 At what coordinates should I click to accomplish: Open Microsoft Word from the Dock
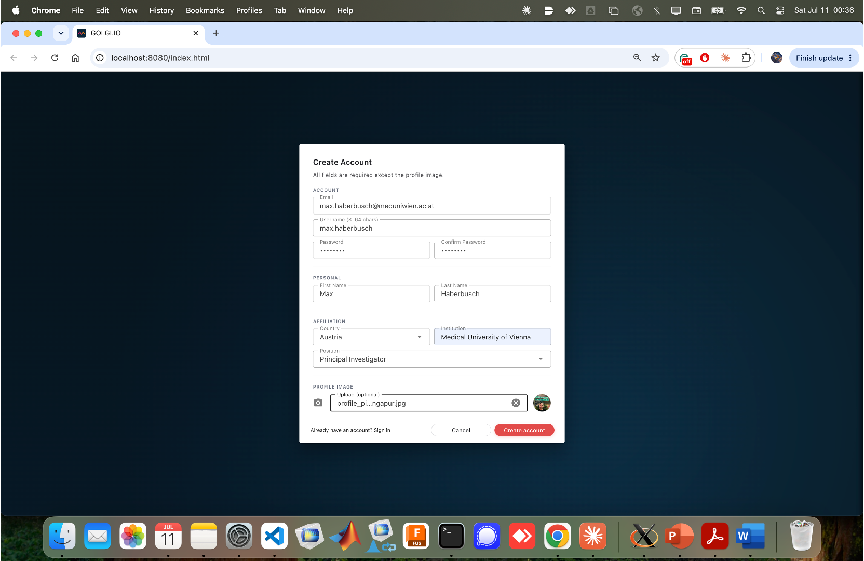pos(750,536)
